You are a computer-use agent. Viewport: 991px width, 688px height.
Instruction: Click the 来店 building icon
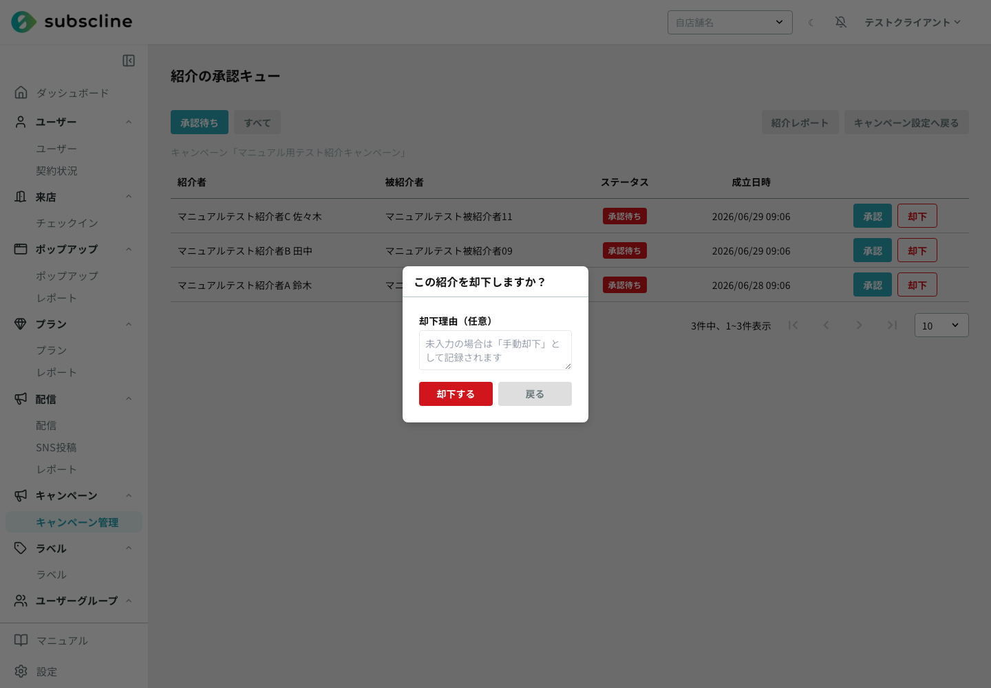pos(21,197)
